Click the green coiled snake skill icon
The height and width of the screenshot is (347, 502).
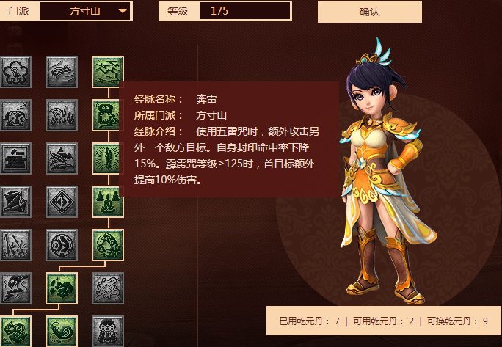[x=62, y=332]
